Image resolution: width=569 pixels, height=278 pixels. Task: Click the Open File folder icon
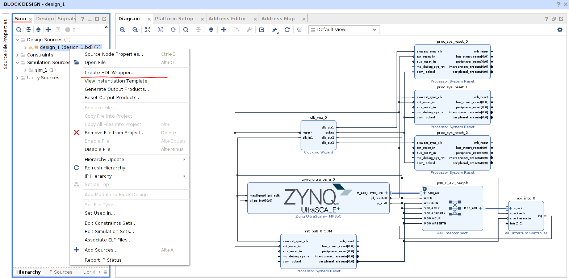pyautogui.click(x=76, y=63)
